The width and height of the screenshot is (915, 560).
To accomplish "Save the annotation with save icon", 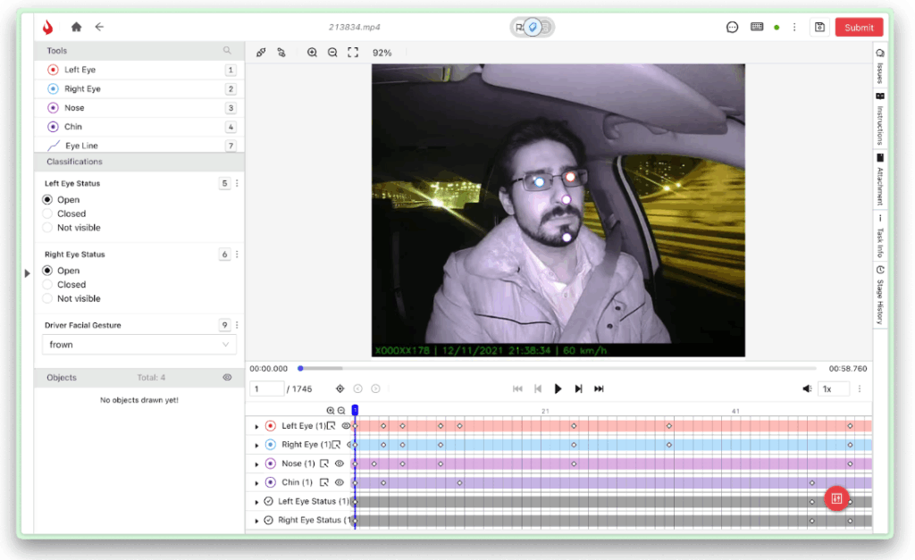I will coord(820,27).
